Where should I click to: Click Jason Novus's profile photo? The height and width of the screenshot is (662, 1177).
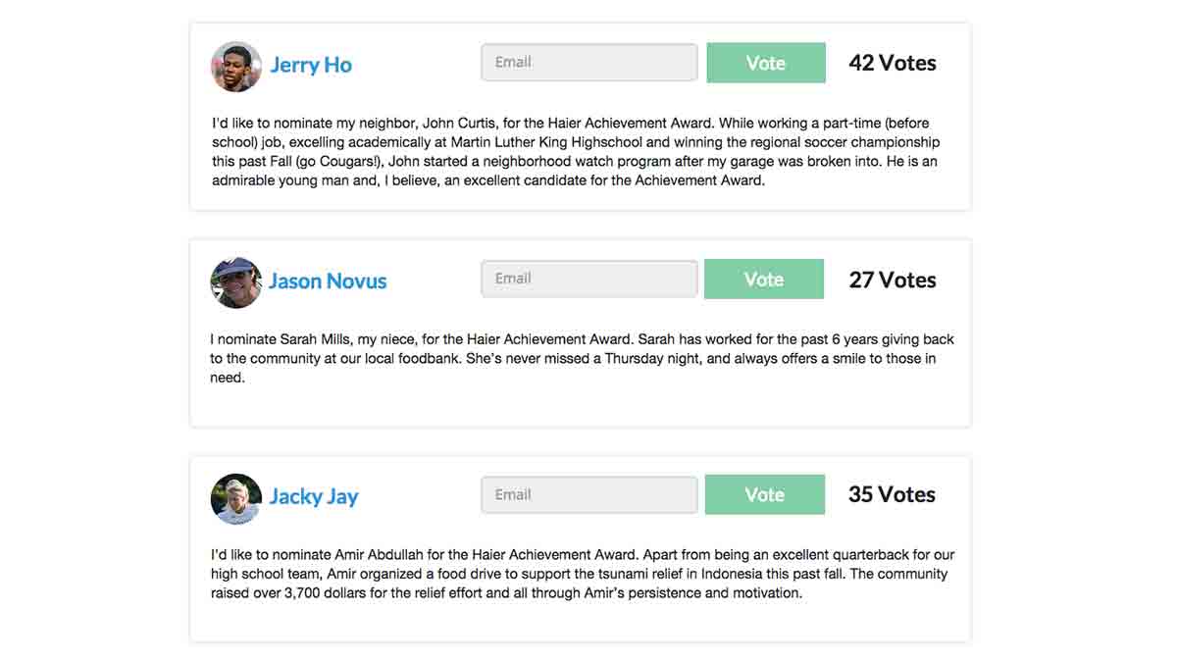[235, 282]
